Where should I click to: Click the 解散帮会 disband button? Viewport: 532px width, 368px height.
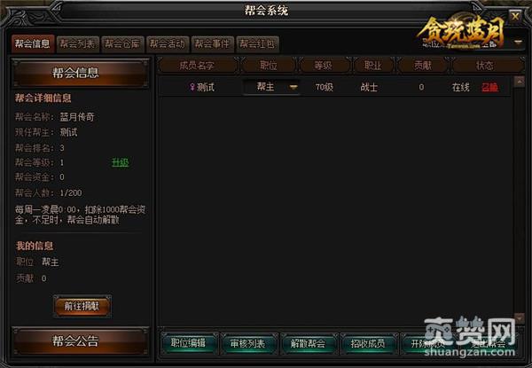pyautogui.click(x=308, y=343)
